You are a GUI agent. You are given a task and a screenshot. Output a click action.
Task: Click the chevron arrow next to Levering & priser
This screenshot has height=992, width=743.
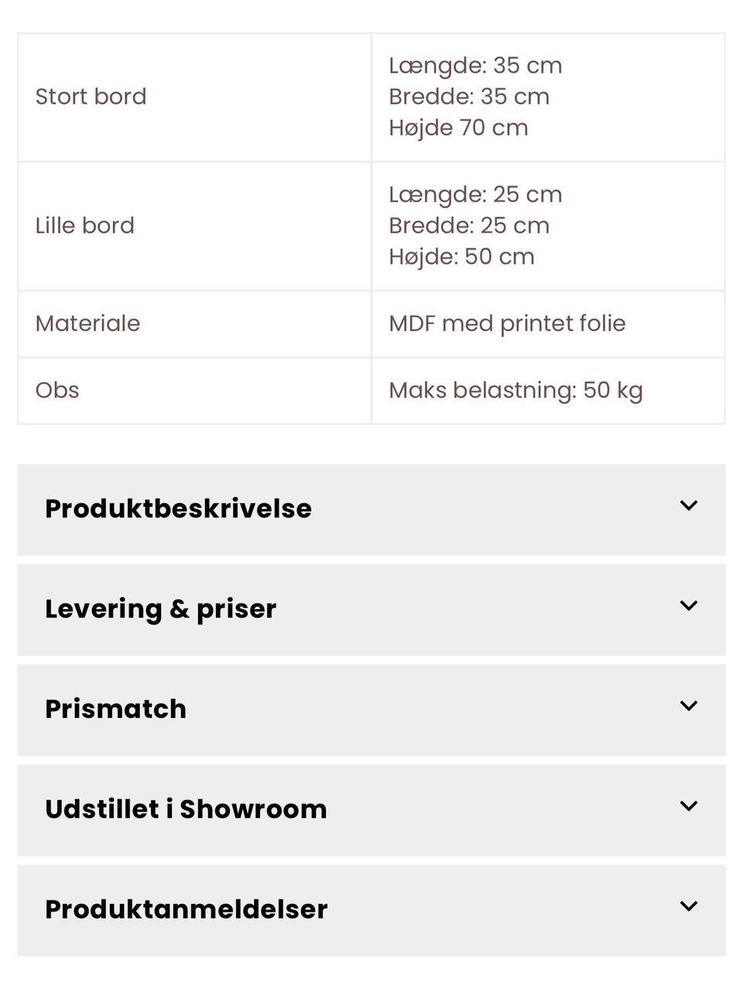click(x=688, y=606)
